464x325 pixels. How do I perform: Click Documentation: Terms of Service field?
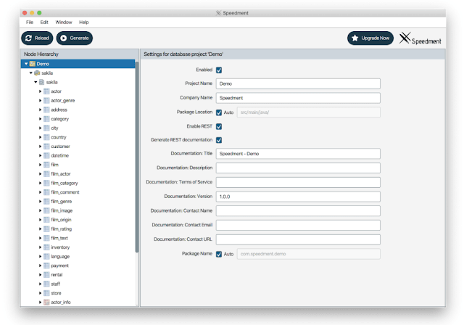(x=298, y=182)
